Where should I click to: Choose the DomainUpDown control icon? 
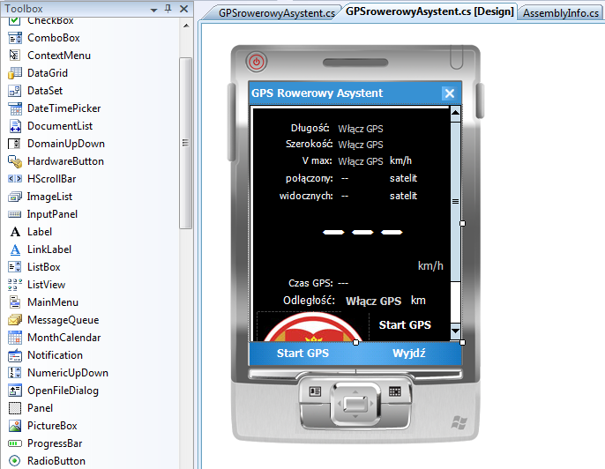click(15, 144)
